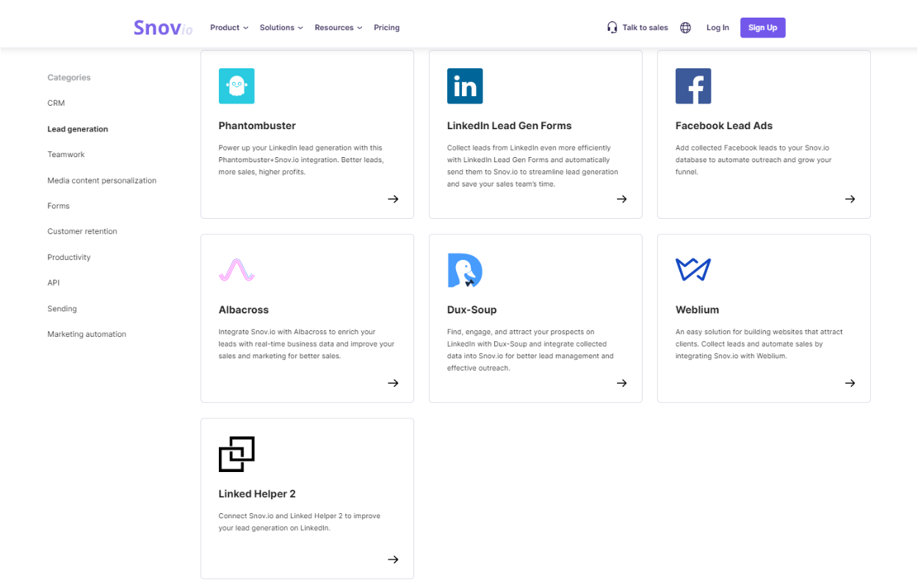Click the Dux-Soup description text
The height and width of the screenshot is (588, 918).
pyautogui.click(x=530, y=350)
